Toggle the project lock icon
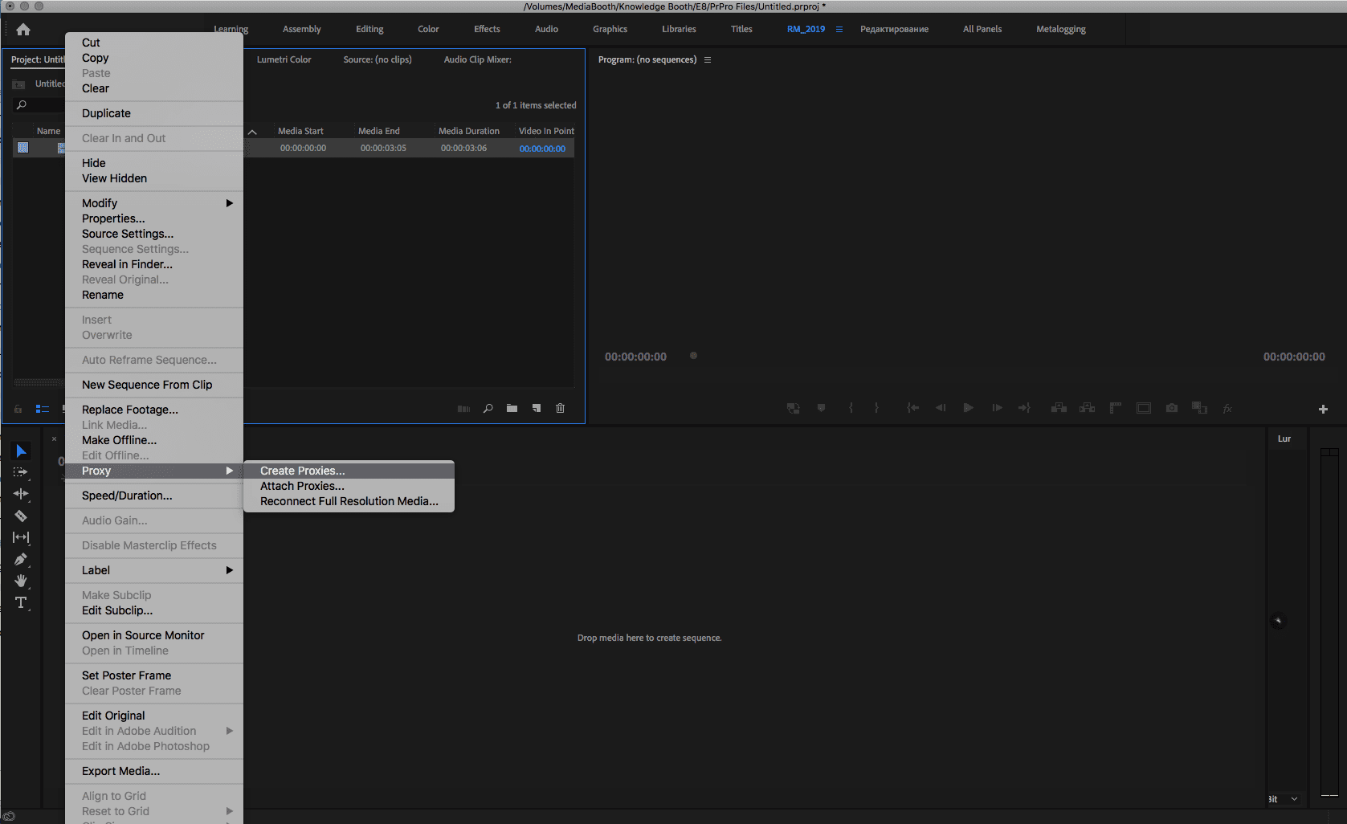Viewport: 1347px width, 824px height. point(17,408)
